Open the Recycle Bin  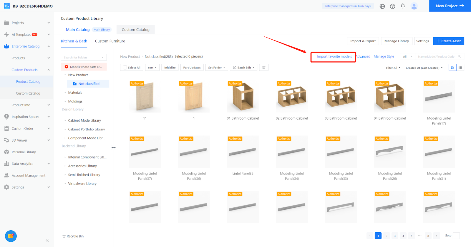click(73, 236)
